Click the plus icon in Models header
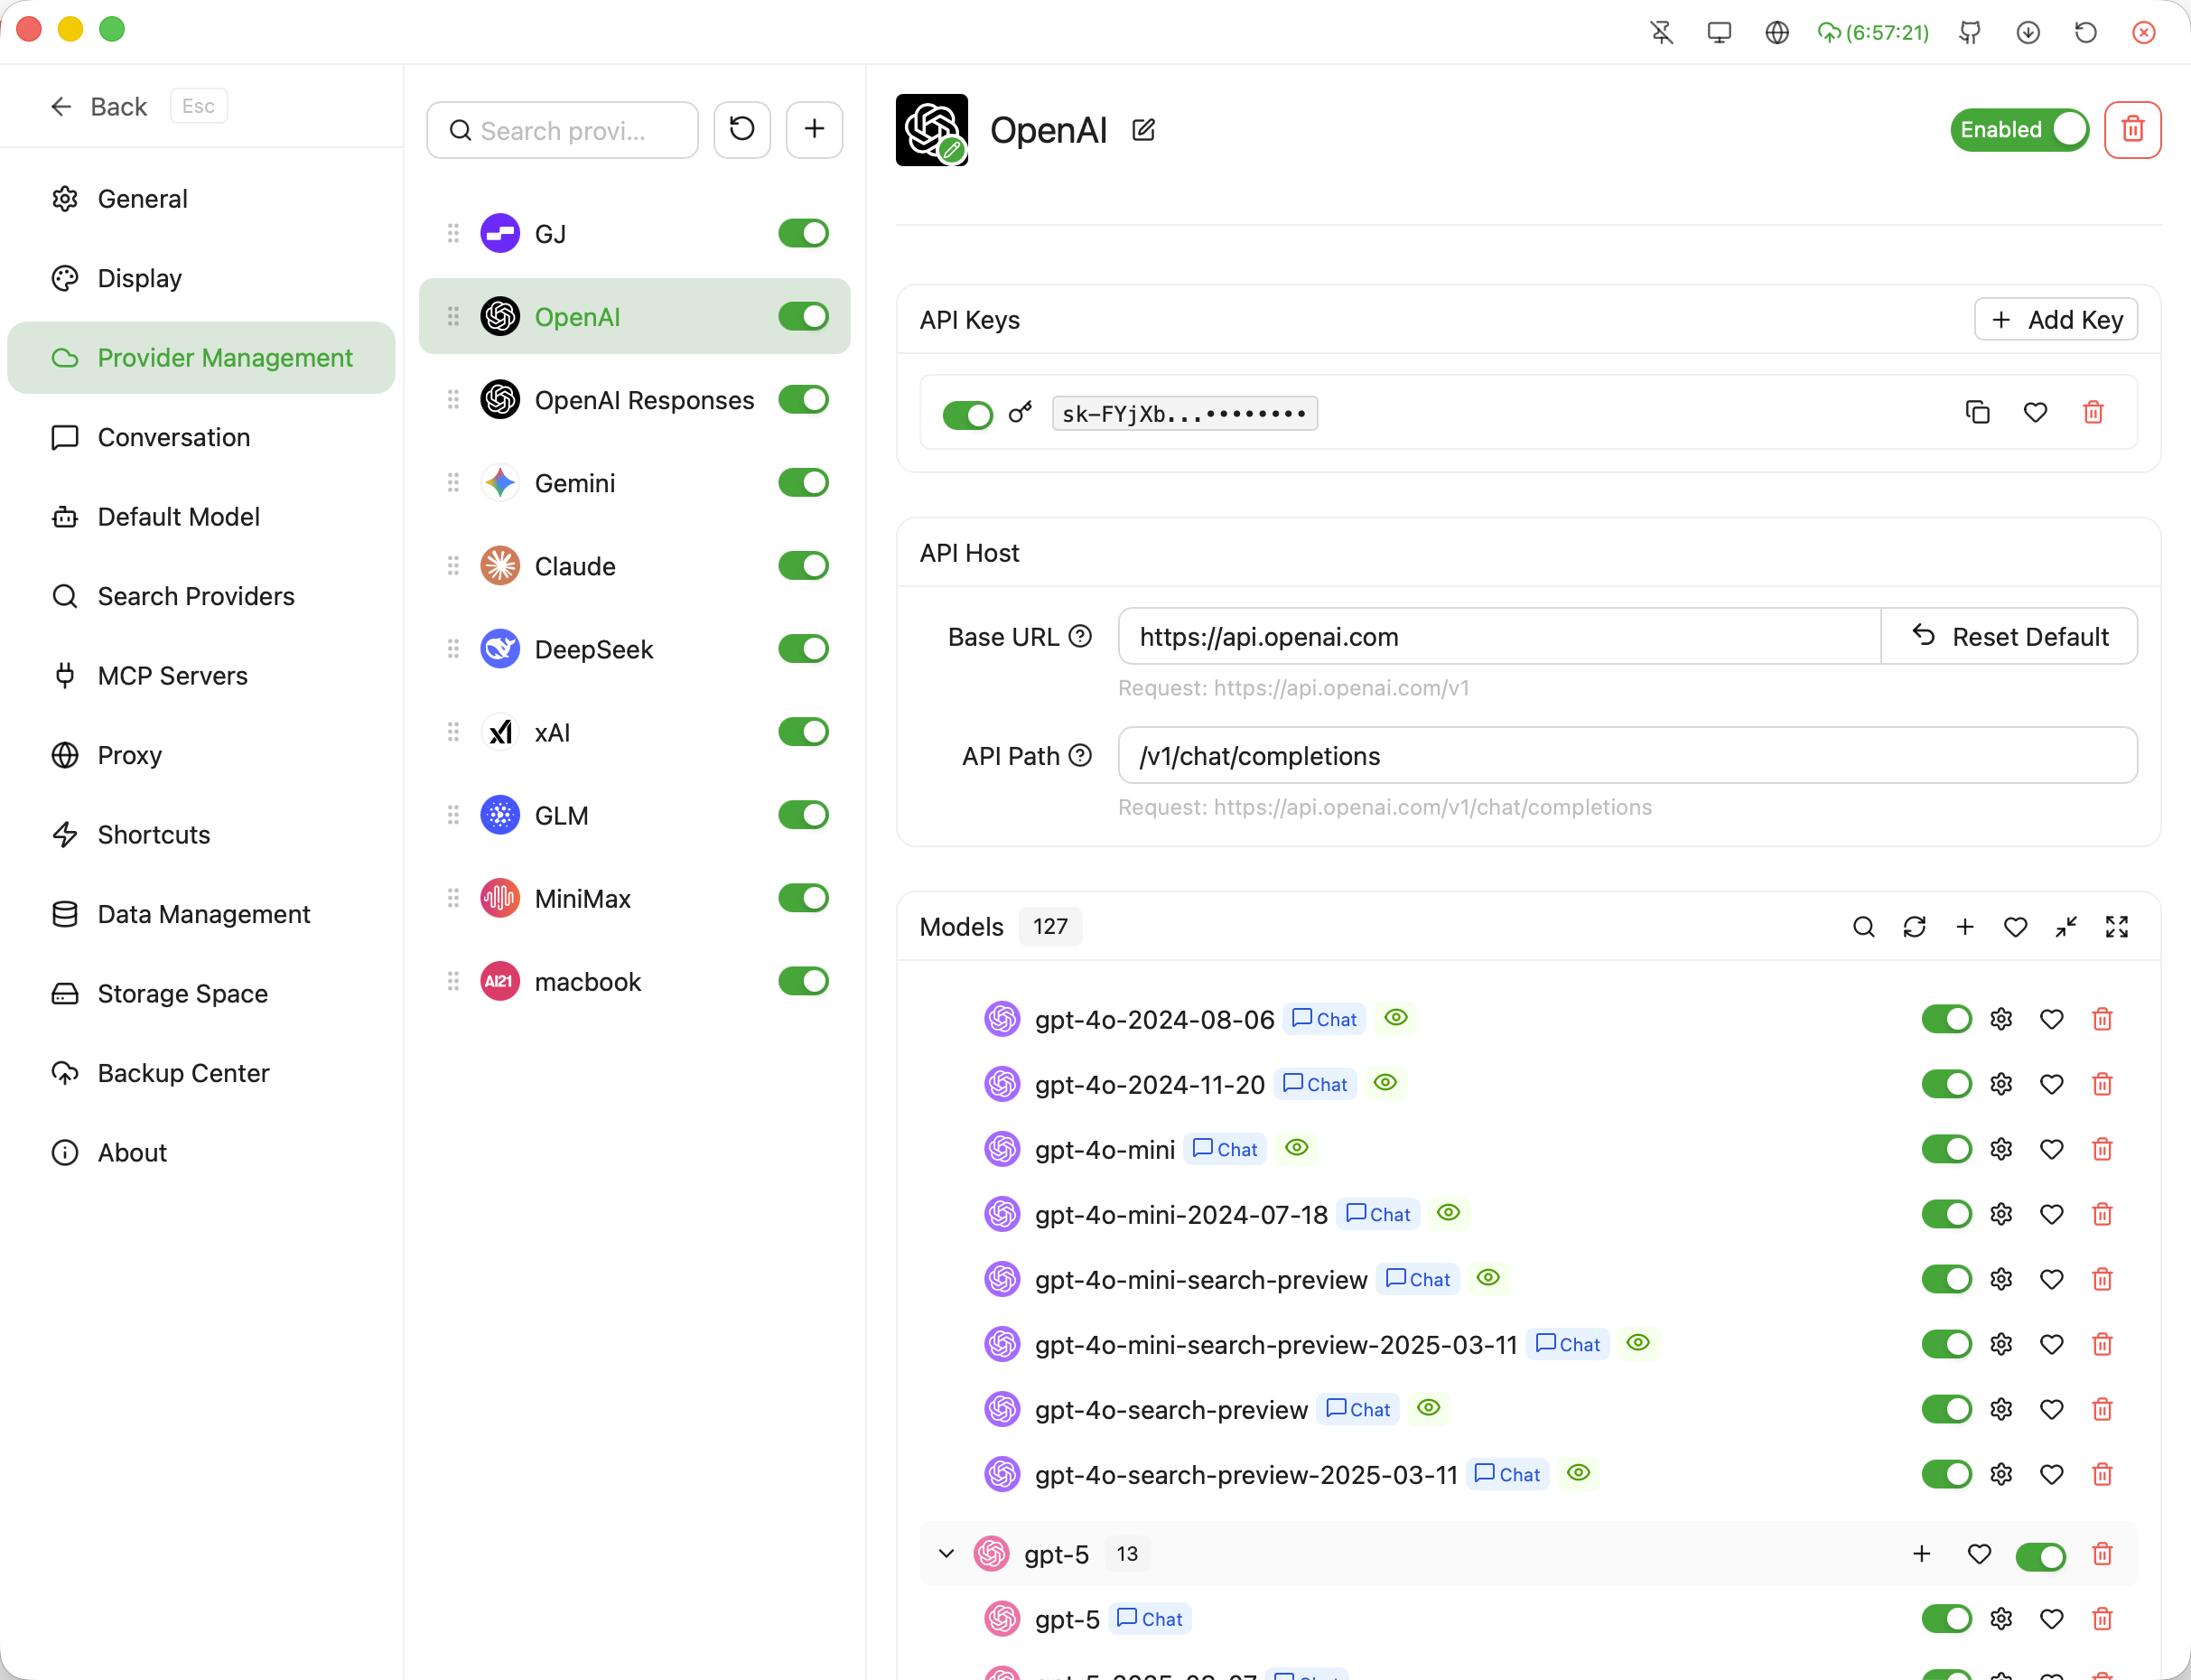This screenshot has width=2191, height=1680. (1964, 927)
